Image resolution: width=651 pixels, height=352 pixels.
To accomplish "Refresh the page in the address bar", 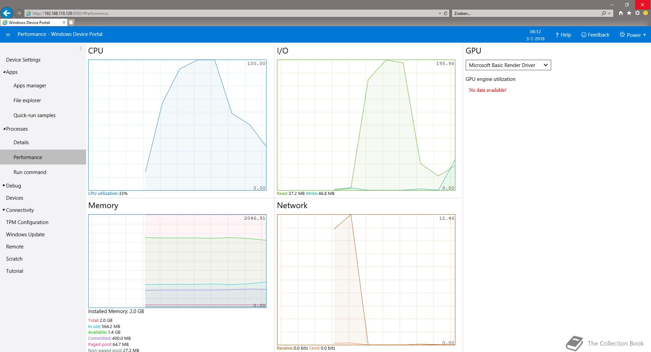I will pyautogui.click(x=446, y=14).
